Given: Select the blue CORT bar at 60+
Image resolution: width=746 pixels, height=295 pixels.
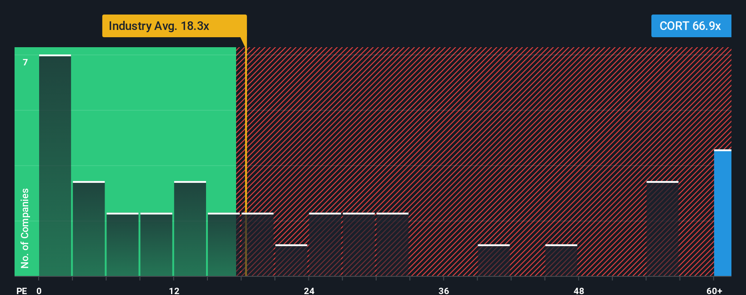Looking at the screenshot, I should point(723,213).
